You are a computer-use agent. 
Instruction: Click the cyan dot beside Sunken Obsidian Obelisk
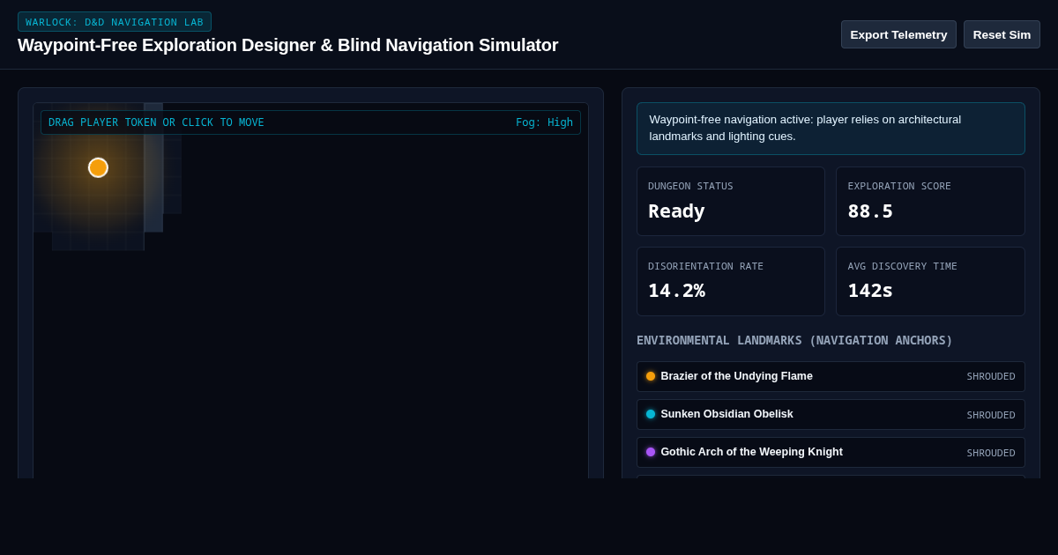651,414
